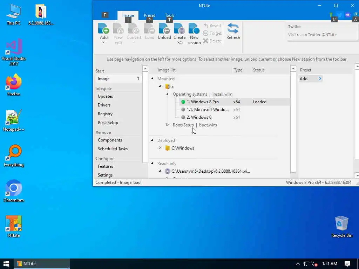Click the C:\Windows folder icon

[x=167, y=148]
